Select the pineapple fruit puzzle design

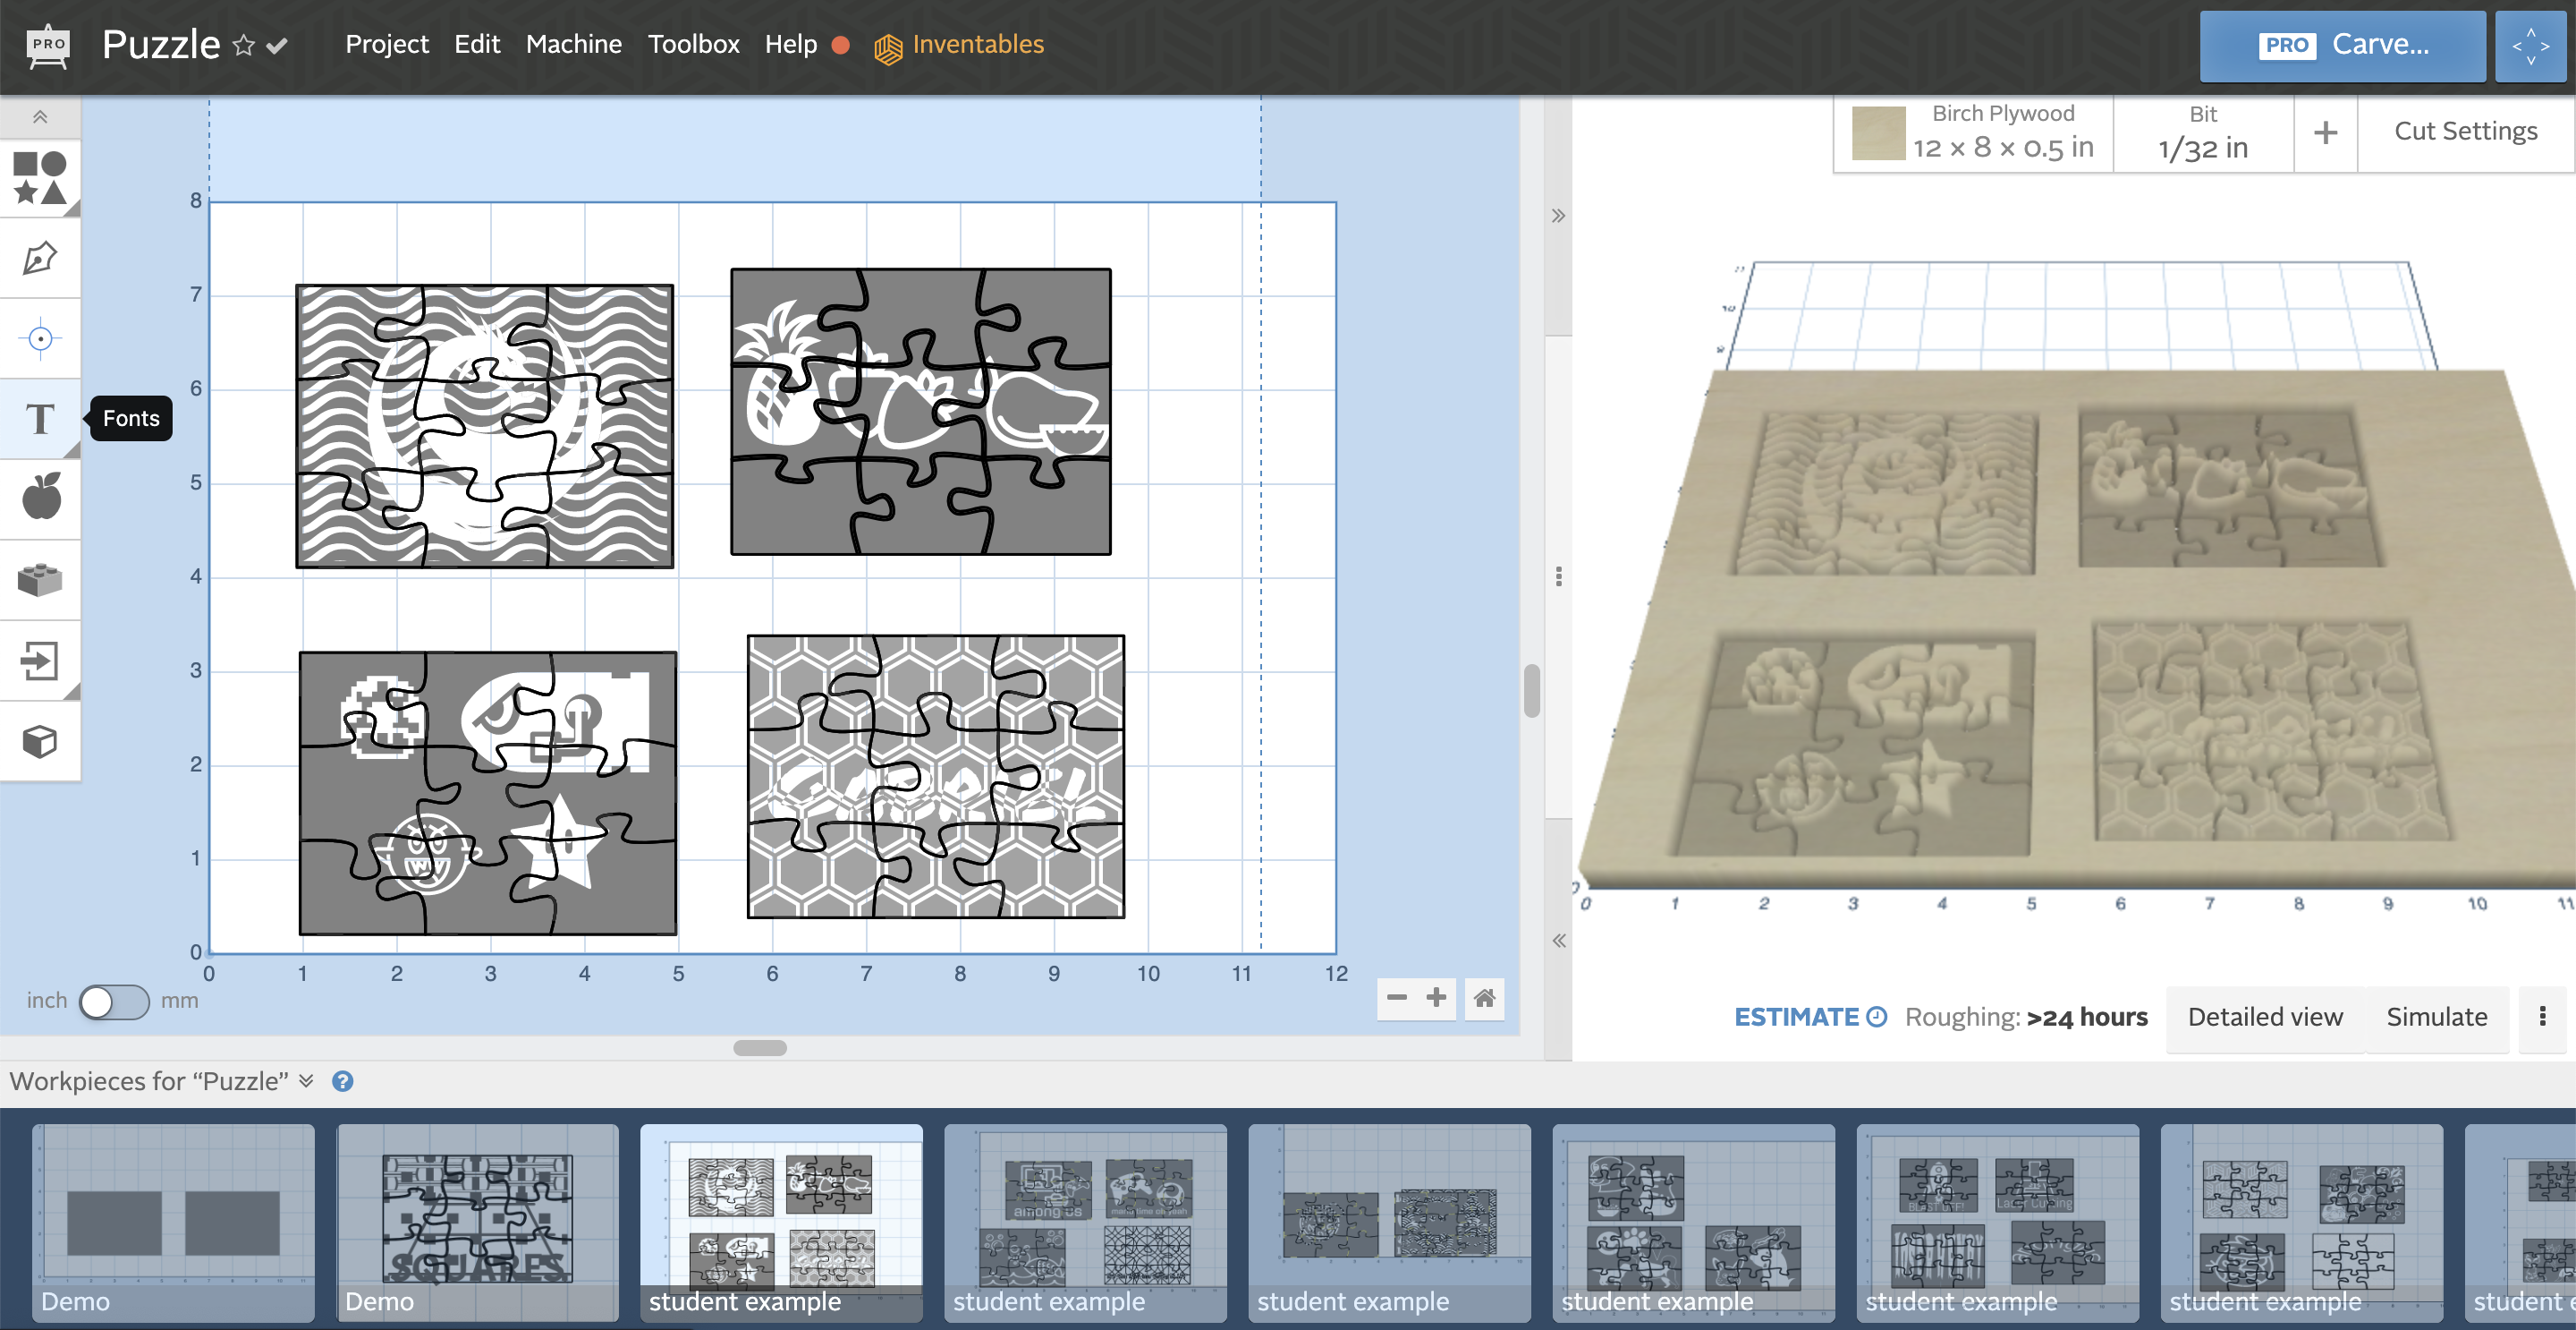click(x=920, y=412)
